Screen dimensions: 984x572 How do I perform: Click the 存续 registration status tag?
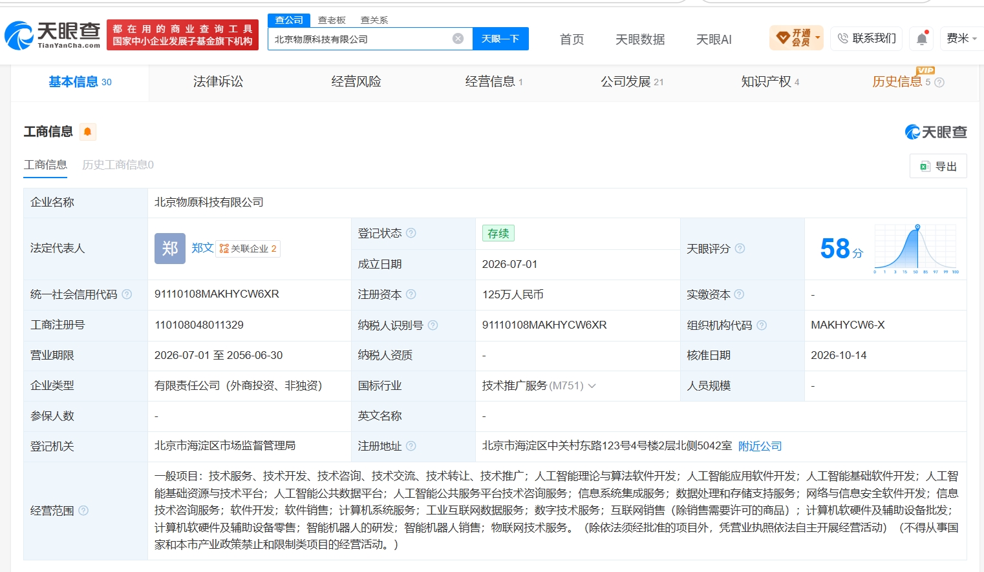pyautogui.click(x=498, y=233)
